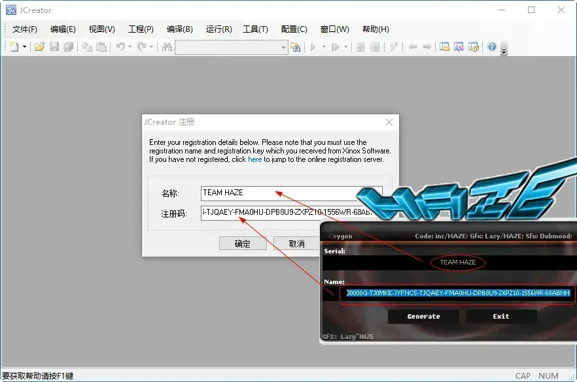Toggle the File View panel icon
The width and height of the screenshot is (577, 382).
click(445, 47)
